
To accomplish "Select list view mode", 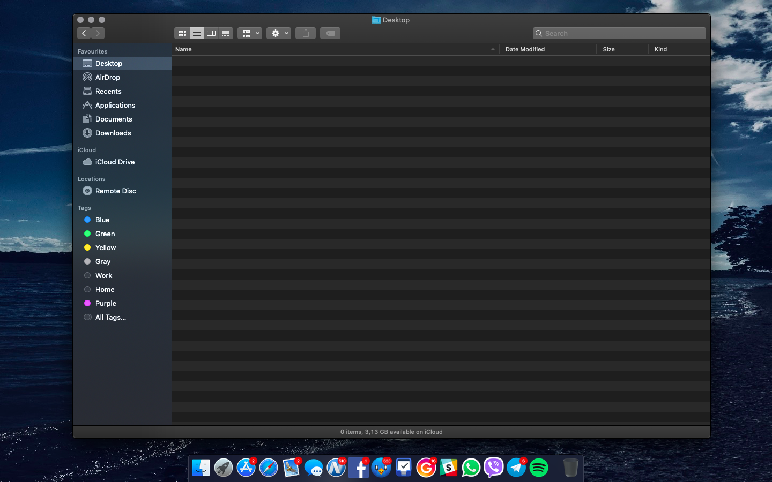I will tap(197, 33).
